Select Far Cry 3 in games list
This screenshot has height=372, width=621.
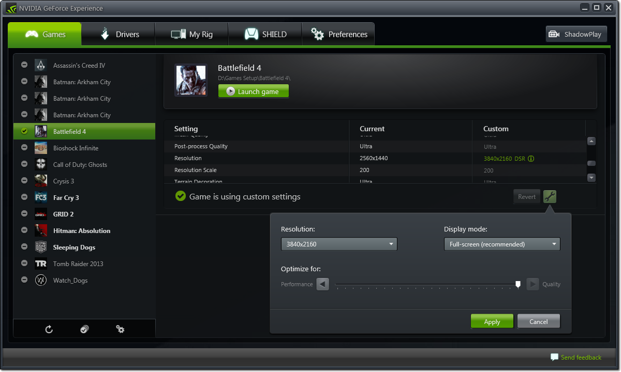84,197
